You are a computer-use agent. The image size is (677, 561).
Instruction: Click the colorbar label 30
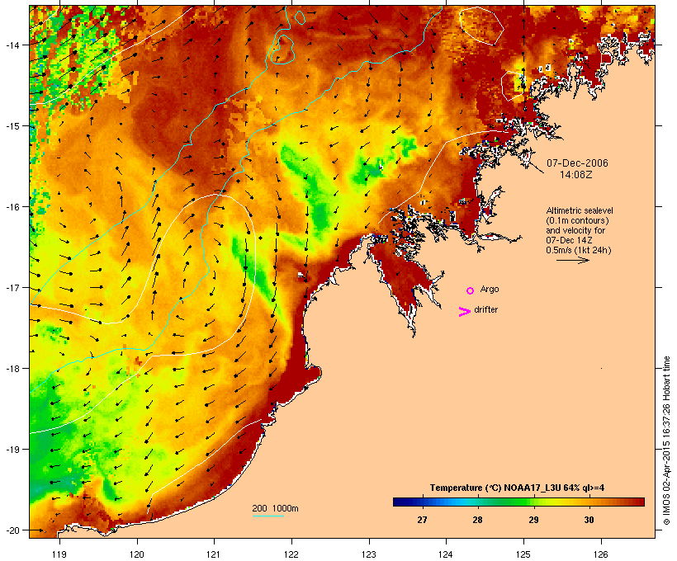[589, 520]
